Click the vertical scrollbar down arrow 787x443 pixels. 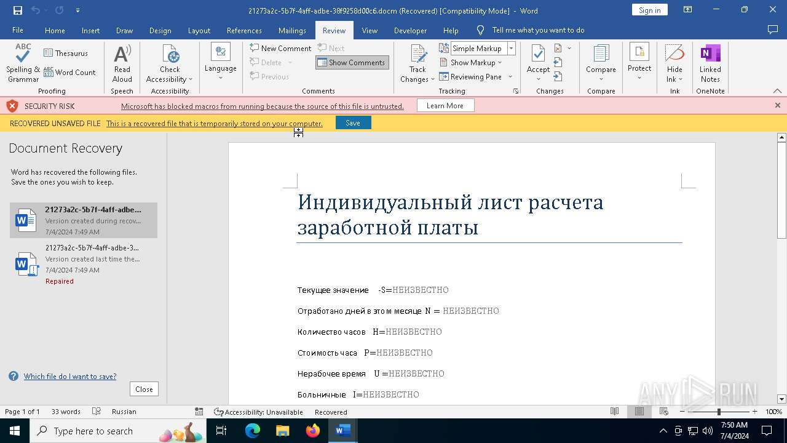(781, 399)
